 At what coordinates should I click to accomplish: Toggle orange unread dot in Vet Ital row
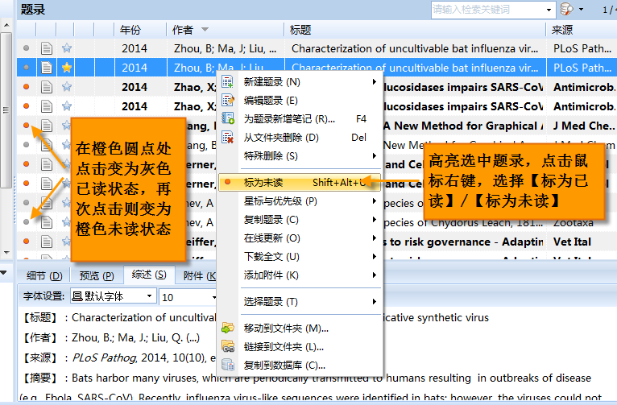(x=27, y=241)
